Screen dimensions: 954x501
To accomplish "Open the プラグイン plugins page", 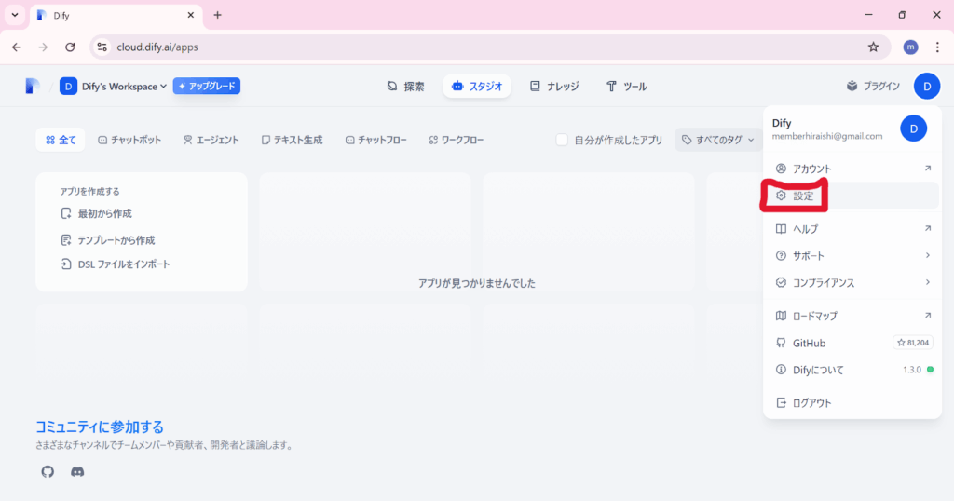I will tap(873, 87).
